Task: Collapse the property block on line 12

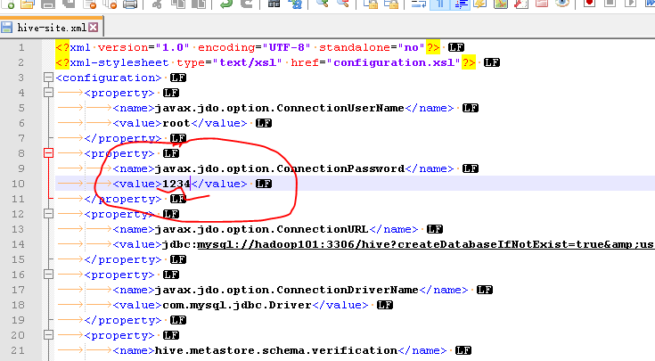Action: click(x=48, y=214)
